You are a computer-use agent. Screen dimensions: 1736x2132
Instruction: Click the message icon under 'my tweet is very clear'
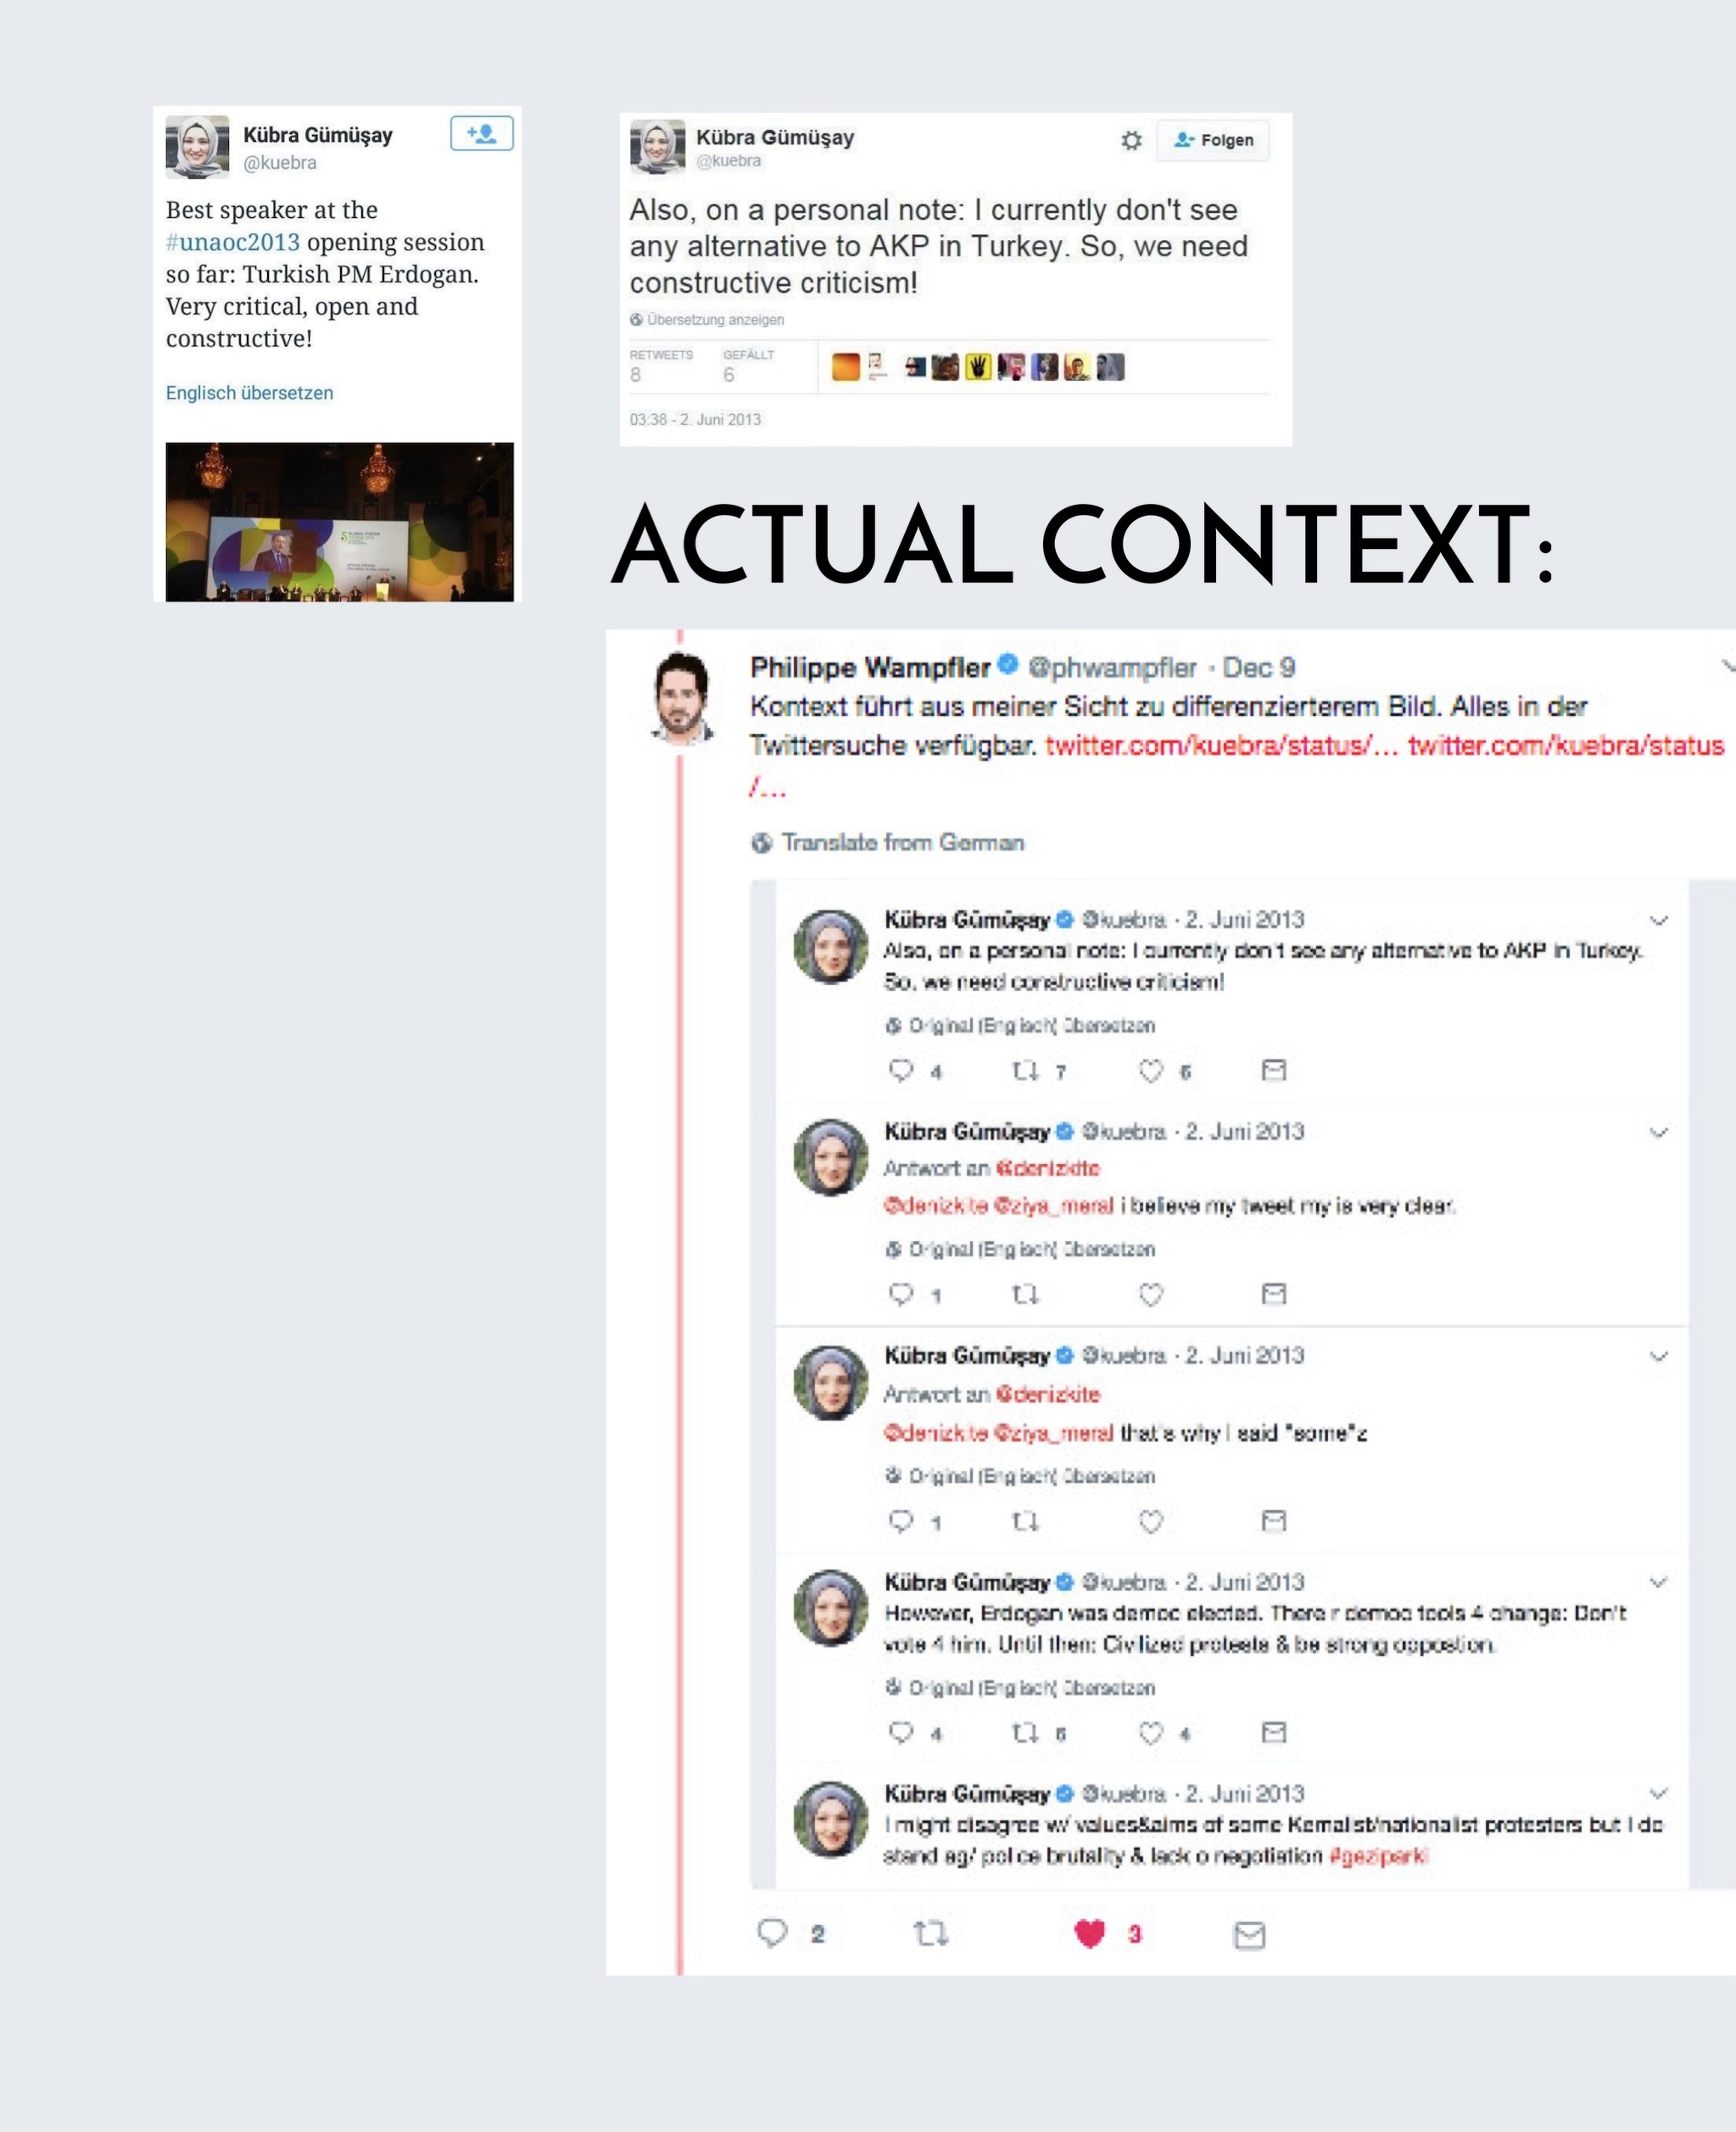click(x=1273, y=1294)
